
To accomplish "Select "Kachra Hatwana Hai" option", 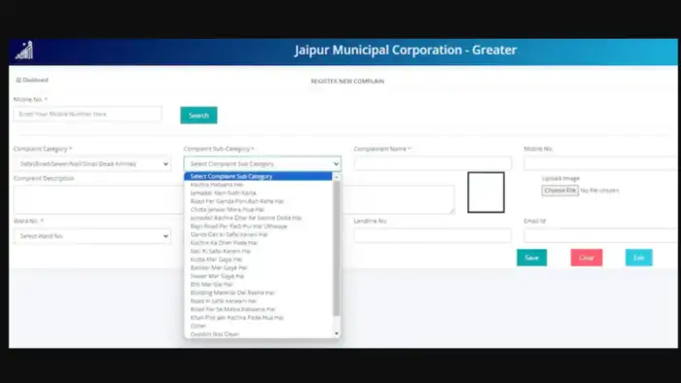I will coord(217,185).
